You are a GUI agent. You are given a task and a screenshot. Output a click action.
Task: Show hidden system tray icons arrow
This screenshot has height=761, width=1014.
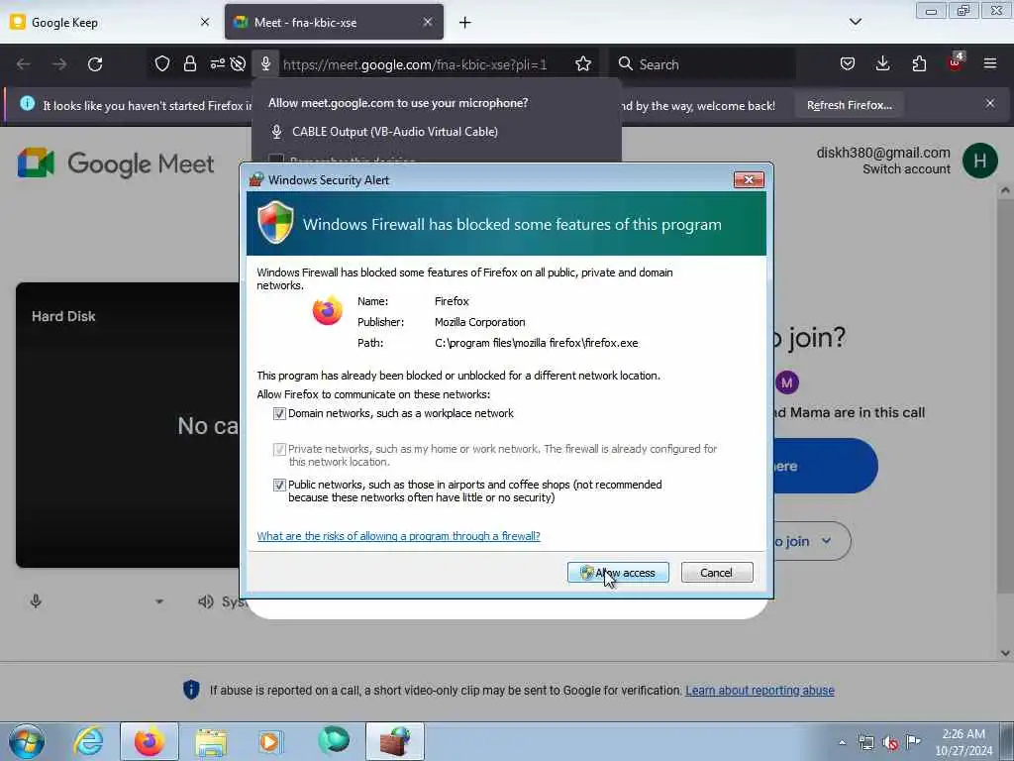tap(842, 742)
